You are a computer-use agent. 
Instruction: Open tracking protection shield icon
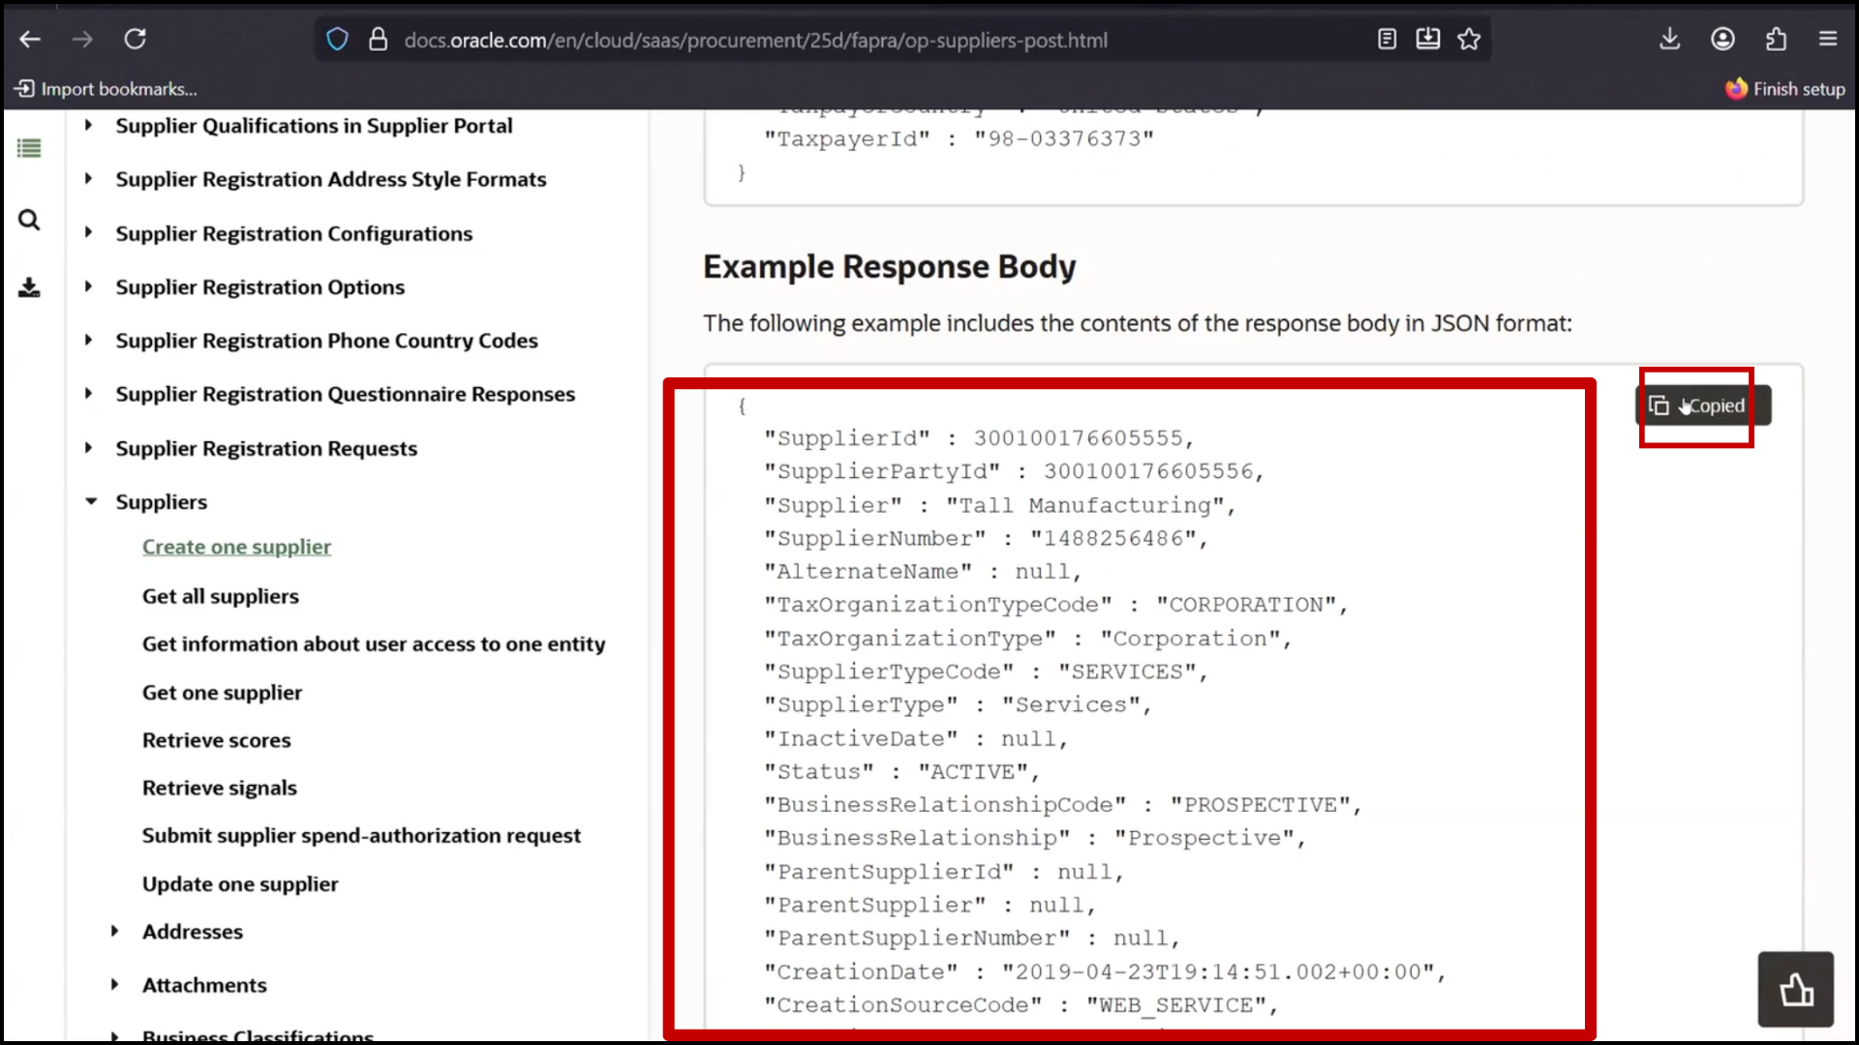pyautogui.click(x=337, y=40)
